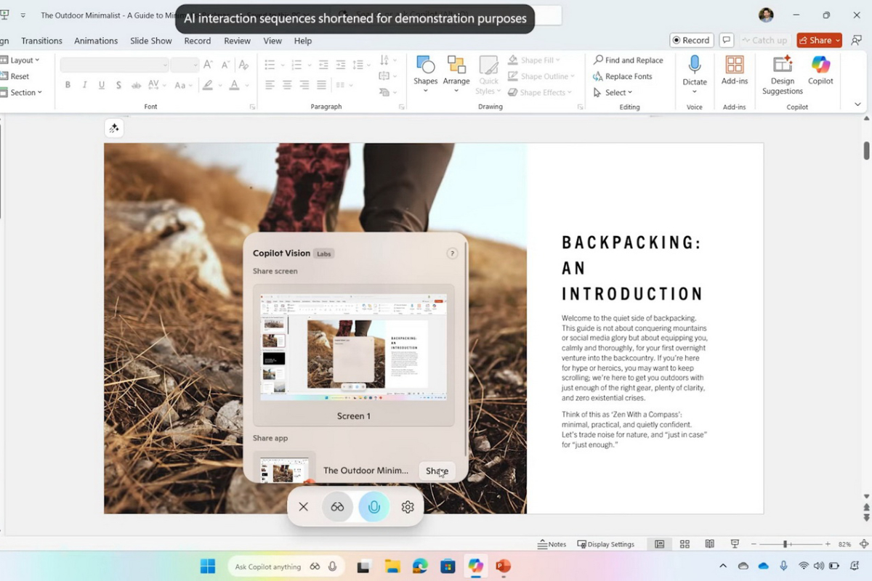This screenshot has width=872, height=581.
Task: Open the Slide Show tab
Action: click(x=151, y=41)
